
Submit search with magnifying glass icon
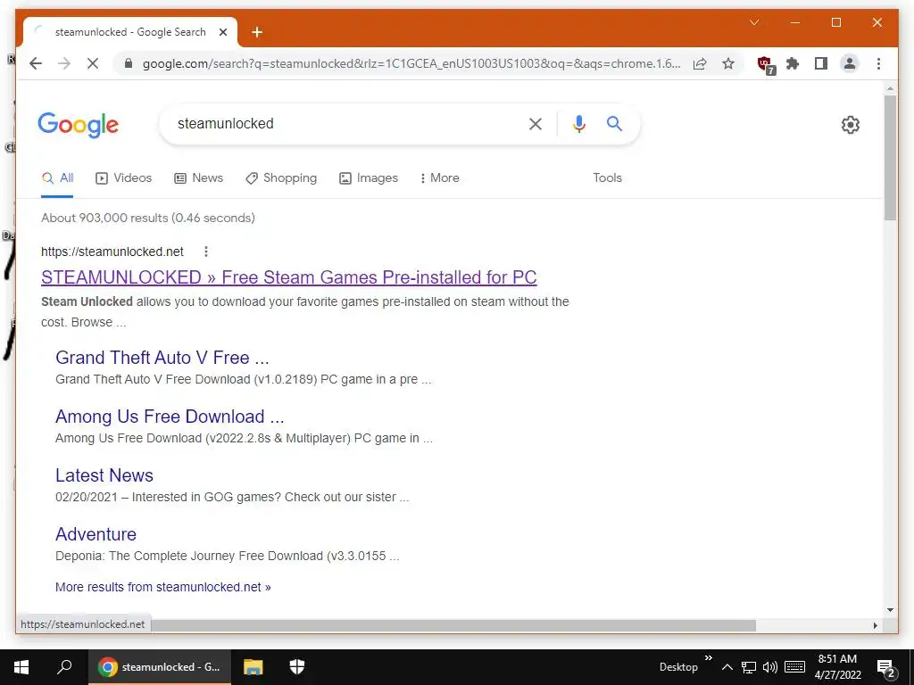(x=614, y=123)
